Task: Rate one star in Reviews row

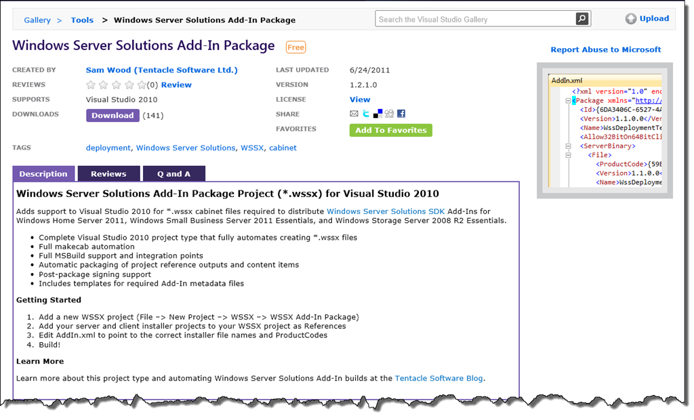Action: pos(91,85)
